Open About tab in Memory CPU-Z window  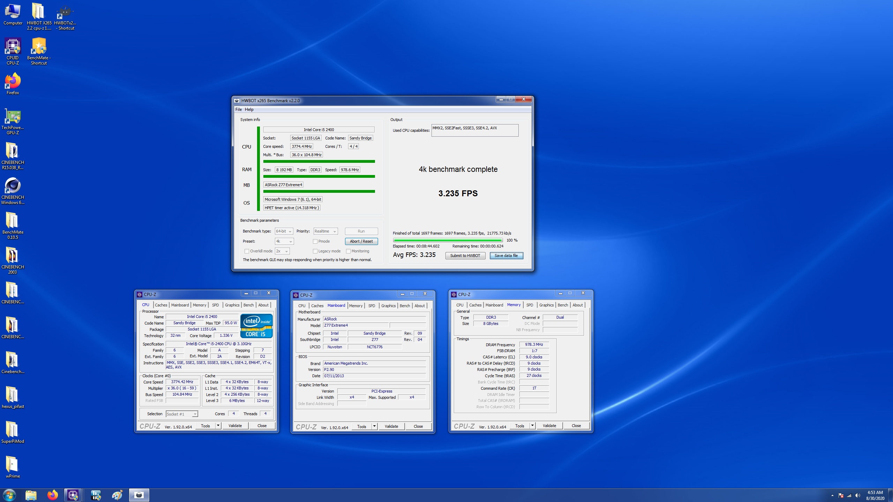578,305
